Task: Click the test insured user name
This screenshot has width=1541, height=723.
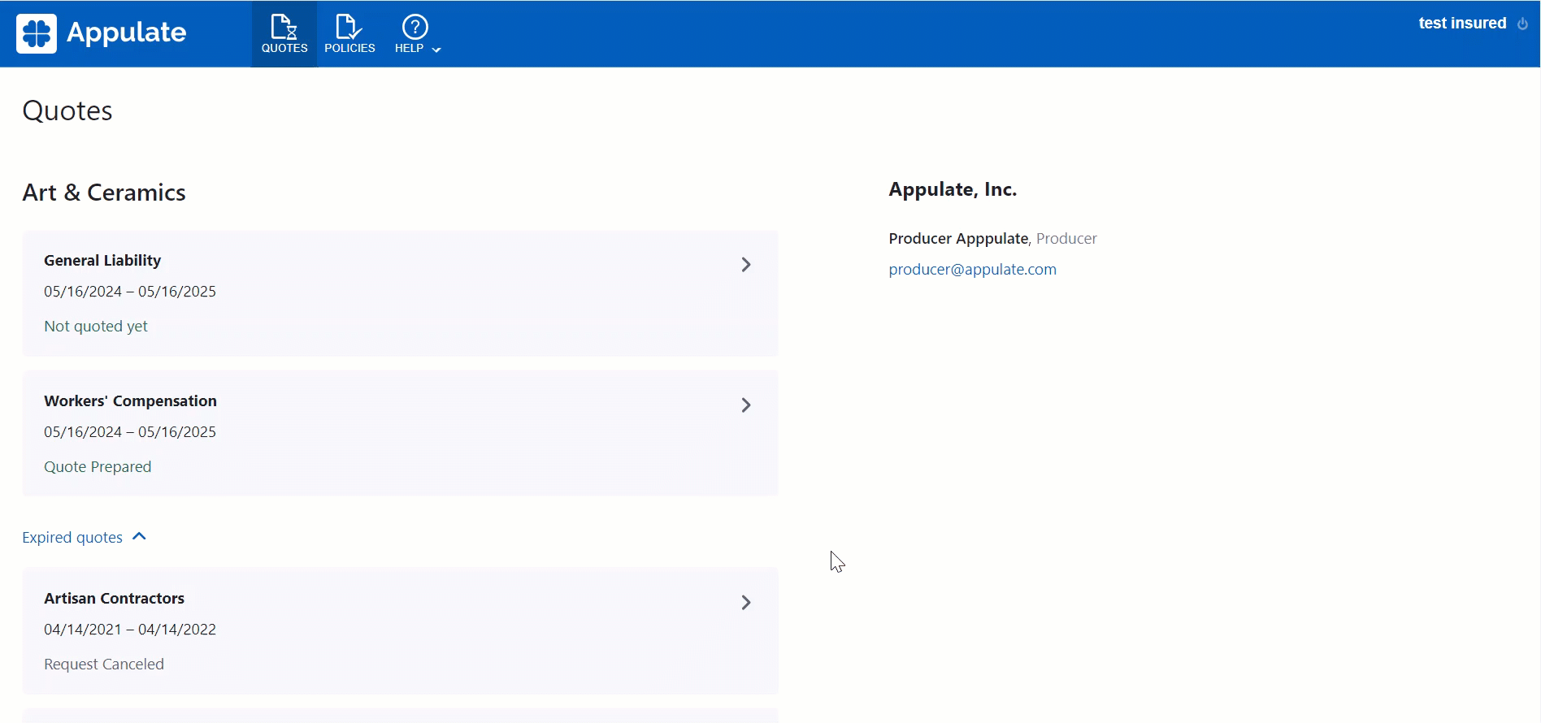Action: pyautogui.click(x=1462, y=24)
